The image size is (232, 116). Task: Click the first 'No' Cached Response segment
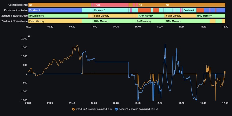point(60,5)
